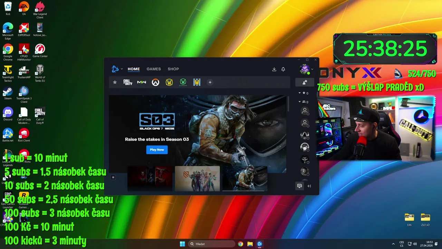Open the Windows Start menu
The image size is (442, 249).
182,244
